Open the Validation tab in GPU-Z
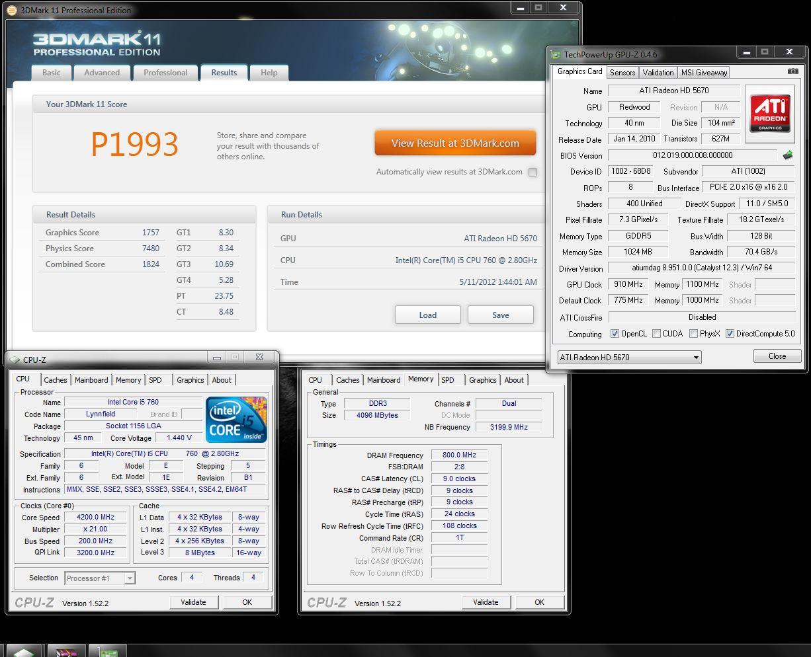 658,73
